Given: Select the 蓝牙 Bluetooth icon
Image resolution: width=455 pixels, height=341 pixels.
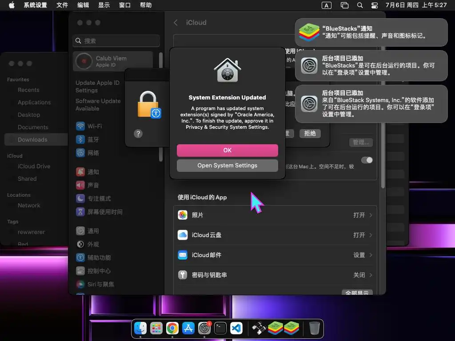Looking at the screenshot, I should coord(80,139).
